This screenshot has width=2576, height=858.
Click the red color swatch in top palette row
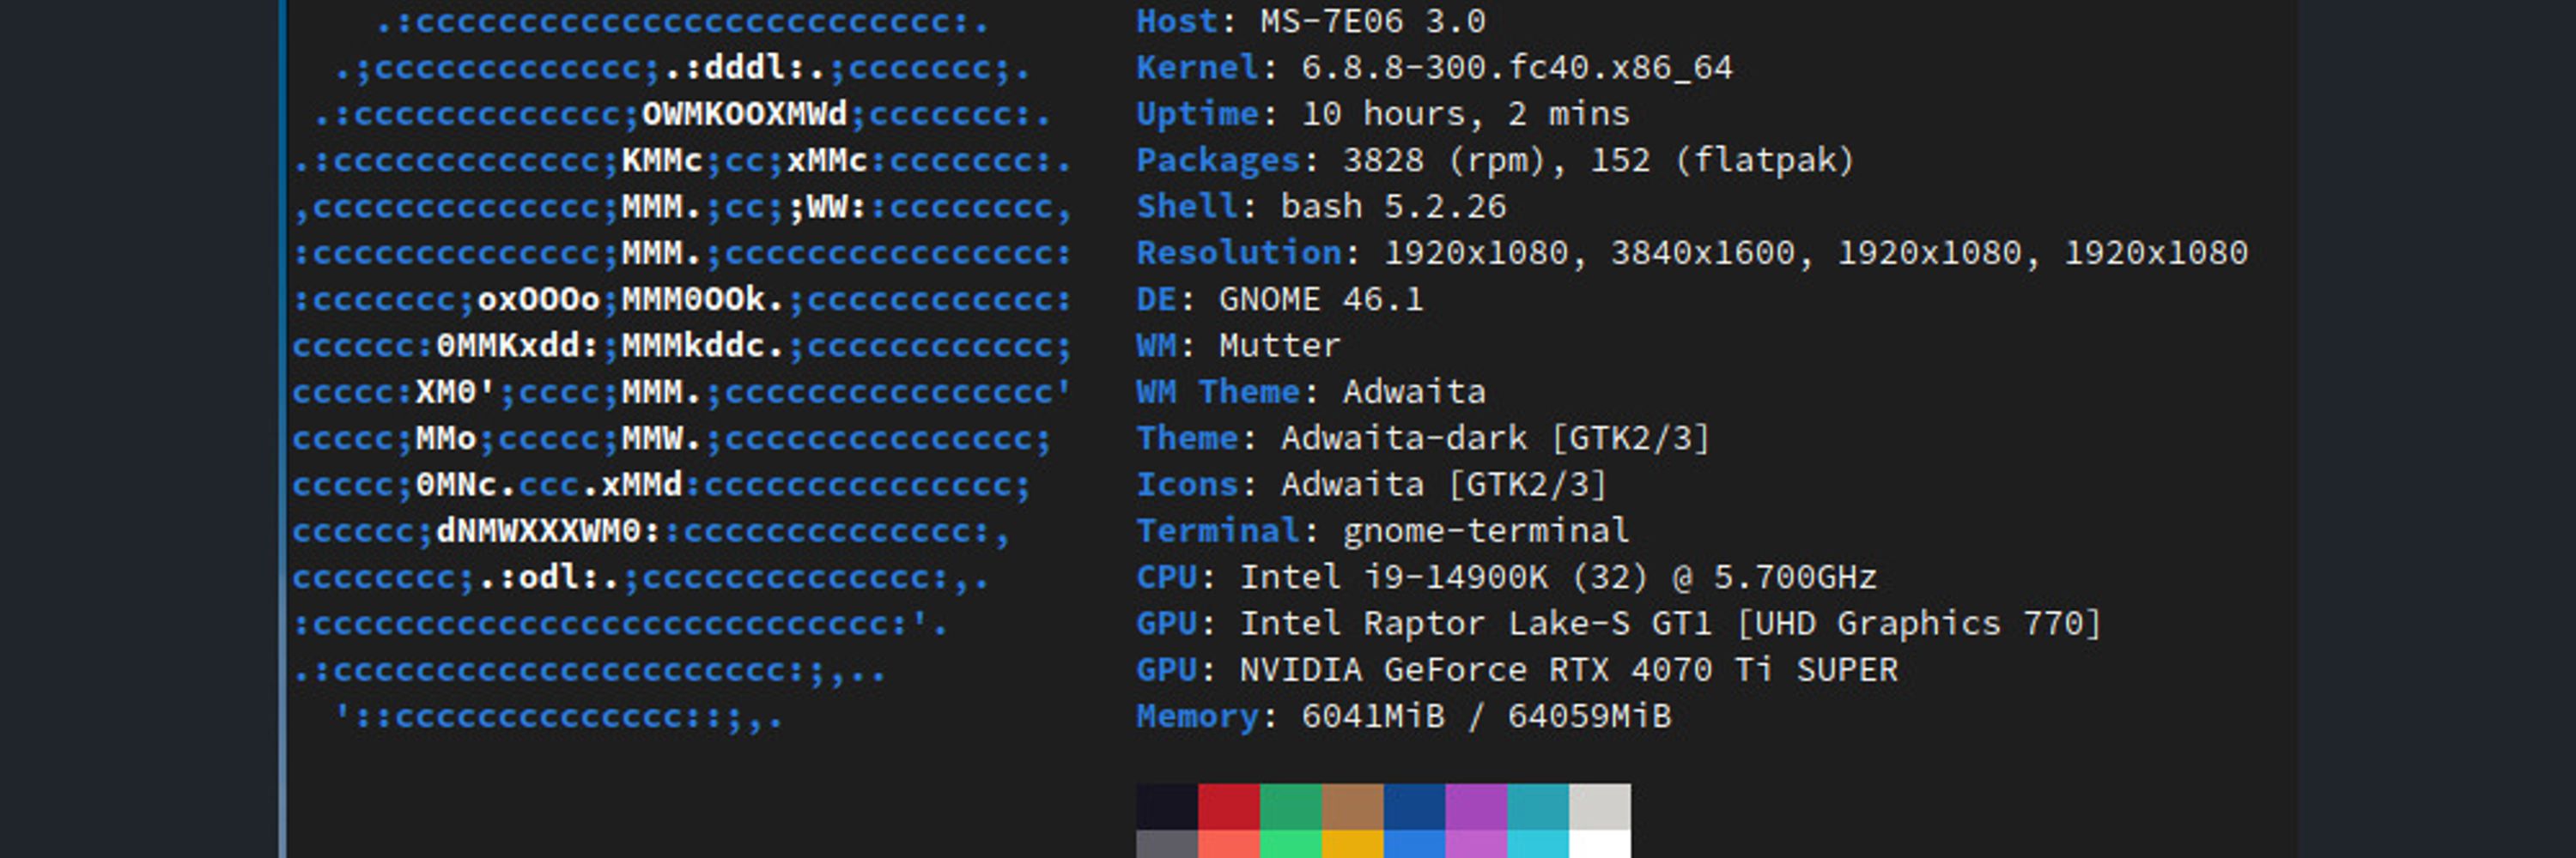click(1229, 807)
